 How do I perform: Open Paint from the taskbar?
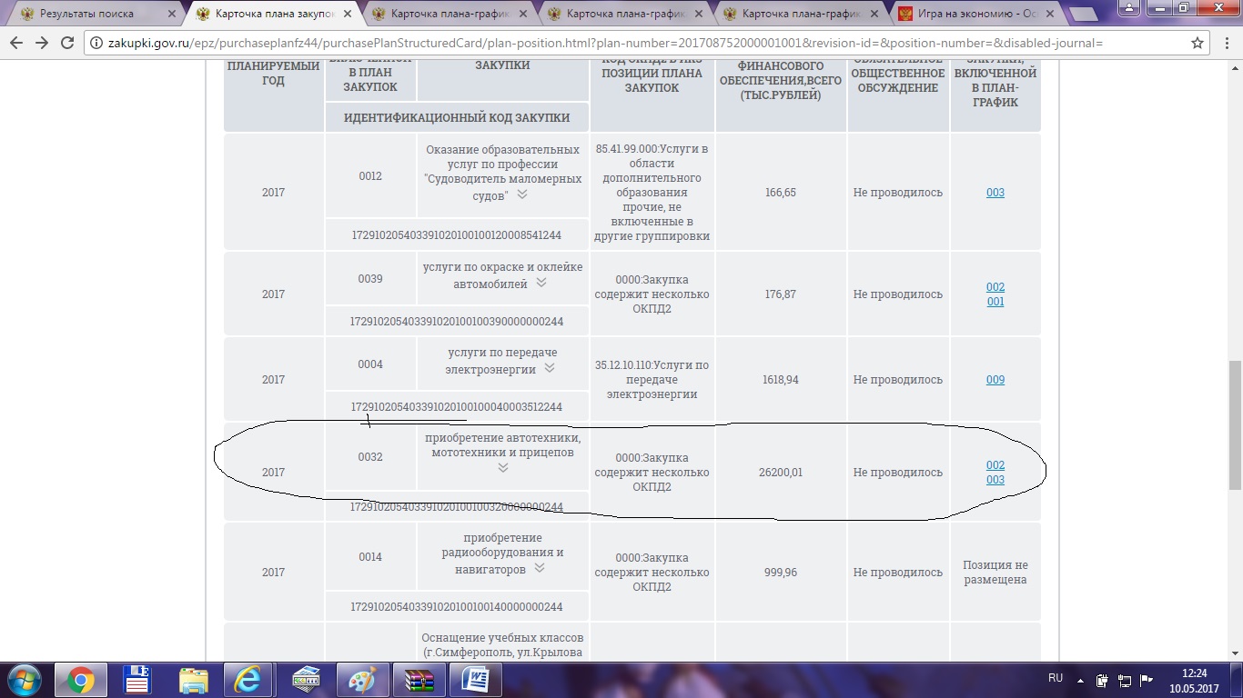[363, 680]
